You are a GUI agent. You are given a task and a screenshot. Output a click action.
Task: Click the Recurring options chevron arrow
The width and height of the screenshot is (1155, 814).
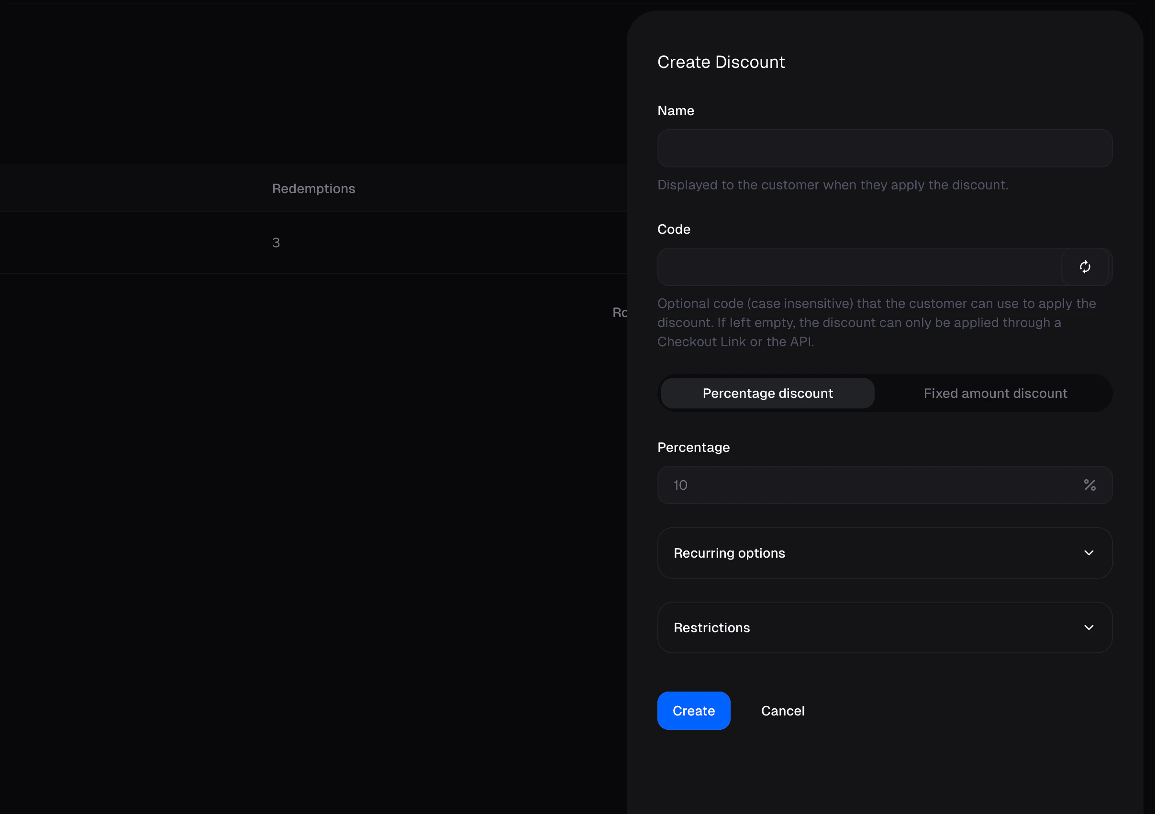pos(1088,553)
